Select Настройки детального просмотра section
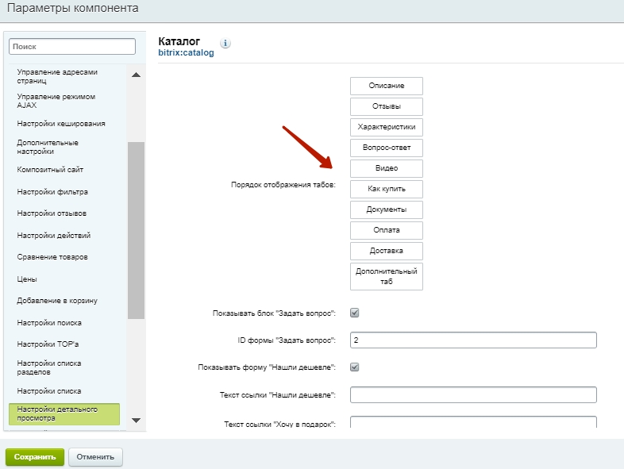Viewport: 624px width, 469px height. click(64, 413)
